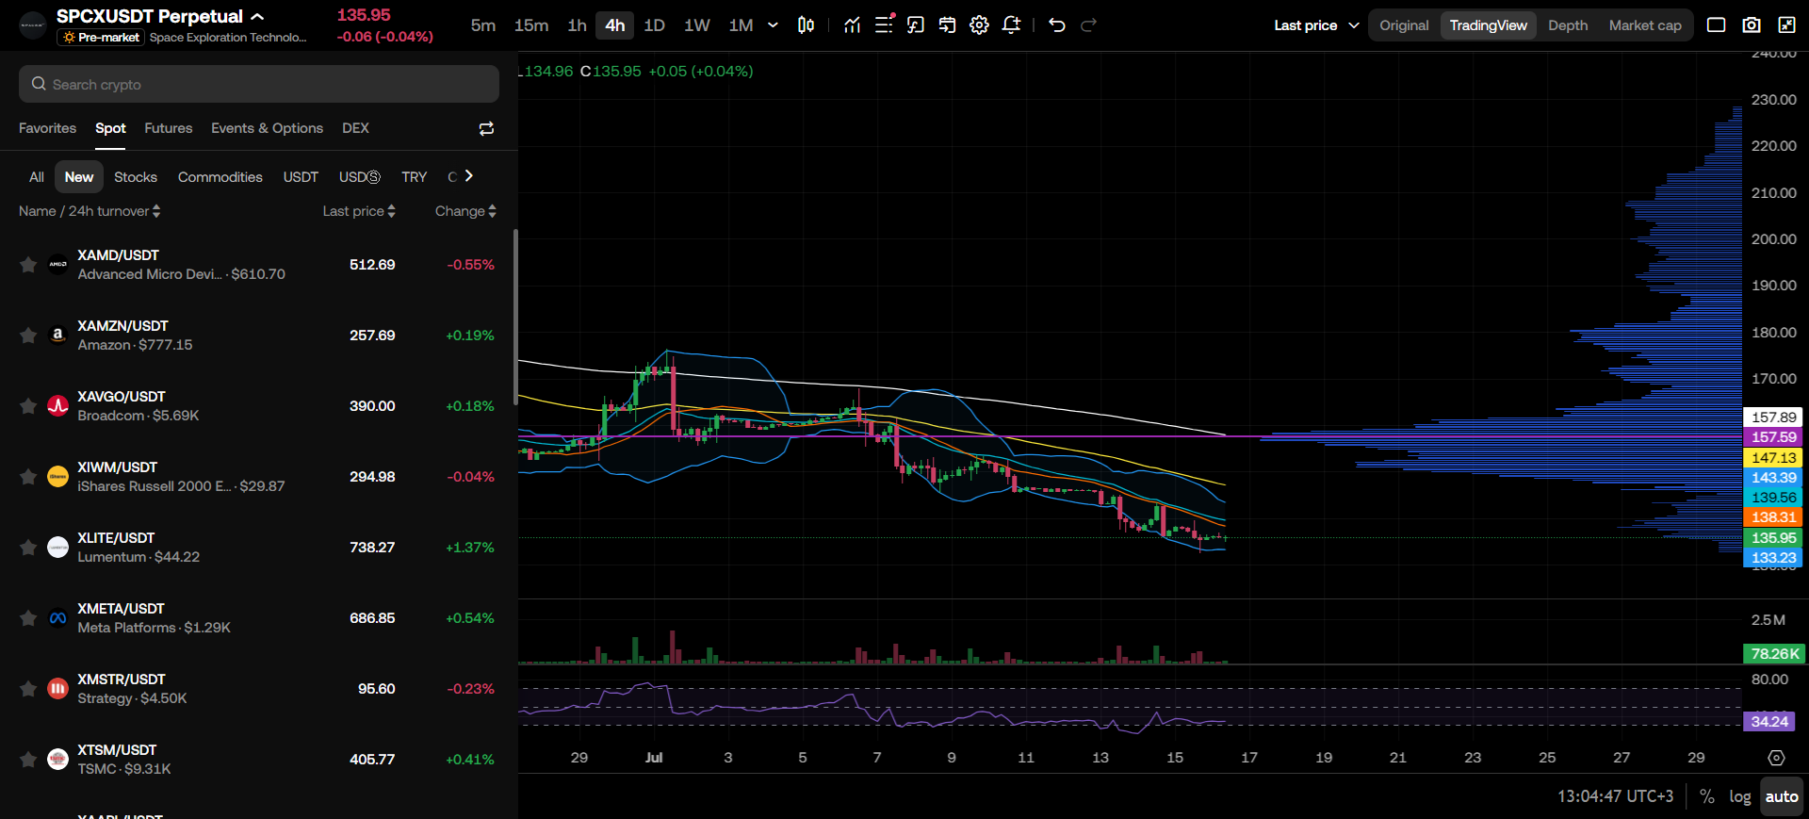
Task: Click the chart settings gear icon
Action: click(979, 25)
